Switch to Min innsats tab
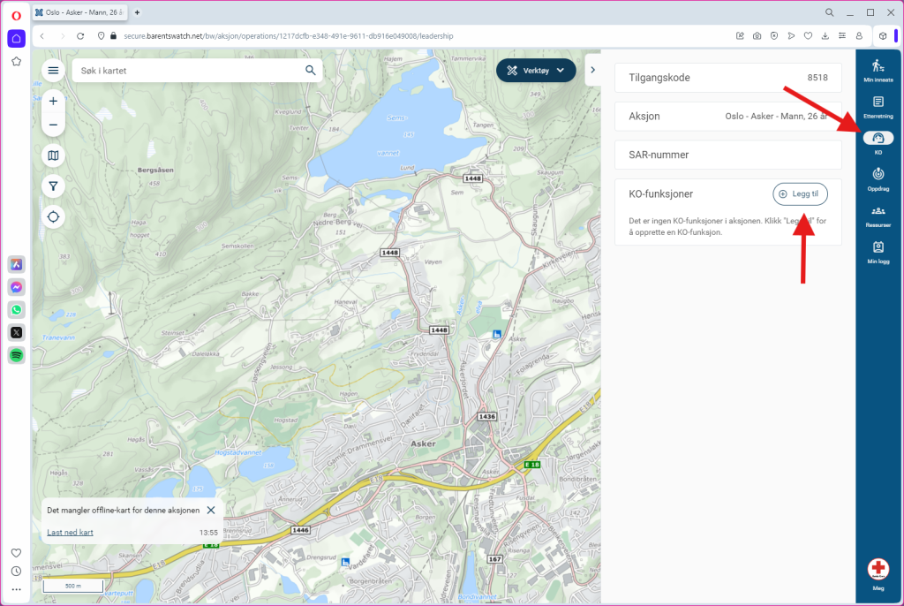 tap(878, 70)
